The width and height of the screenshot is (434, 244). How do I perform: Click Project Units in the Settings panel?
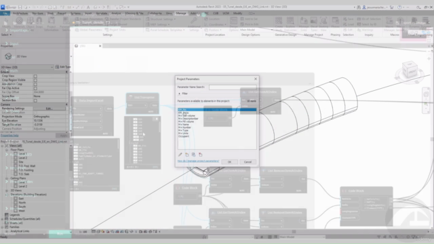[x=116, y=30]
